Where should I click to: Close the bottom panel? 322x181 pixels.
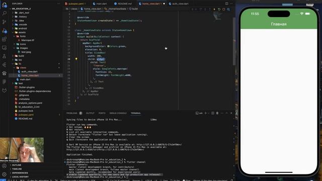click(231, 113)
